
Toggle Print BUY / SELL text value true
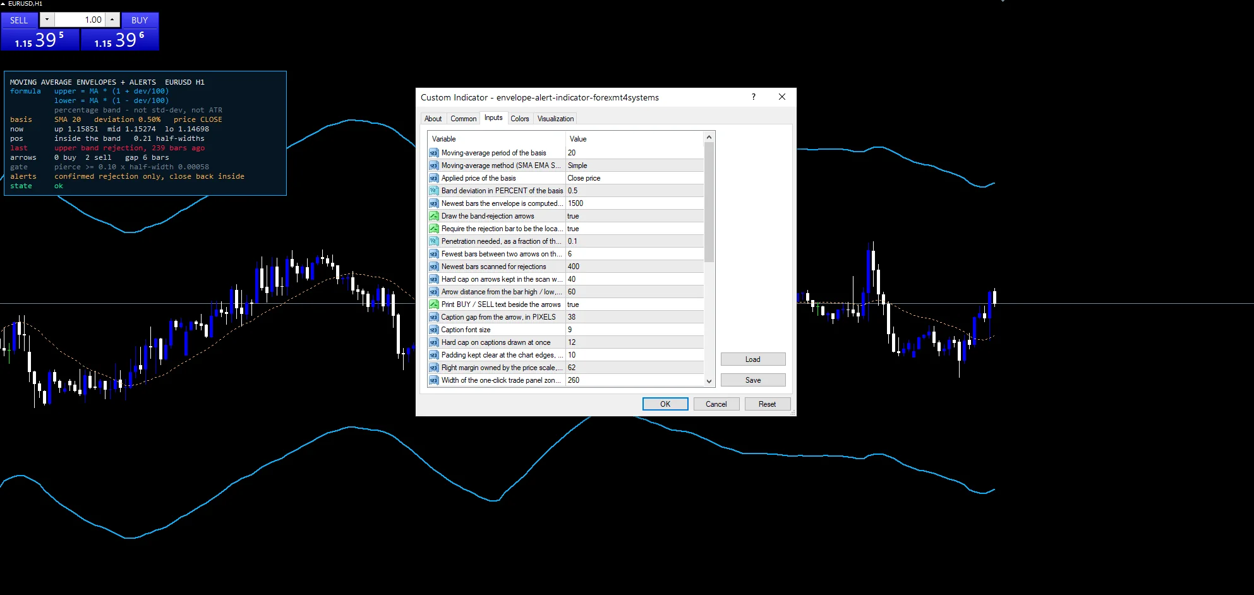tap(634, 304)
